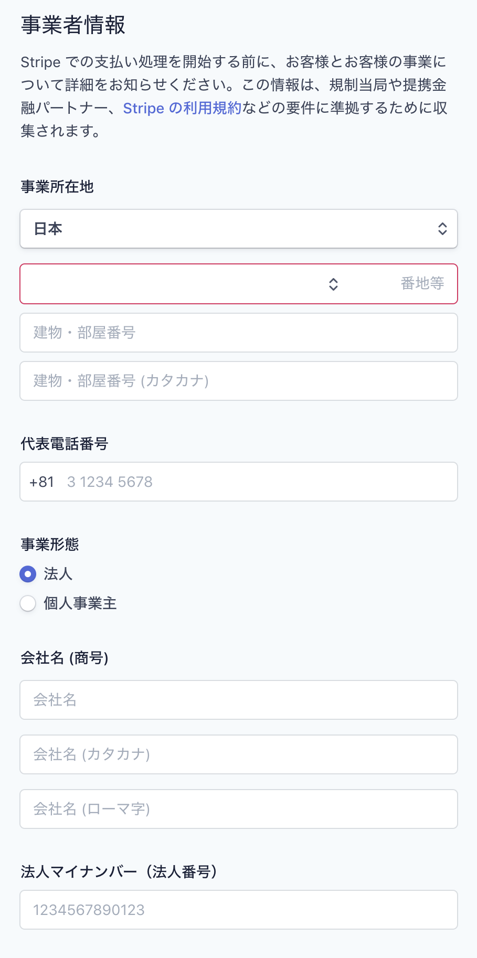Click the Stripe terms of service link
Screen dimensions: 477x958
click(x=181, y=108)
